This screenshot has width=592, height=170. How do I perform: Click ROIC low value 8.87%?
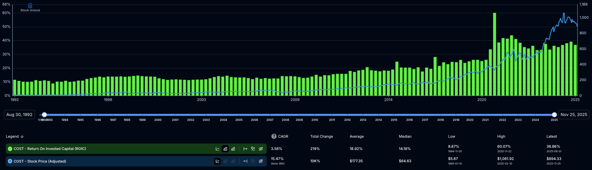click(454, 146)
